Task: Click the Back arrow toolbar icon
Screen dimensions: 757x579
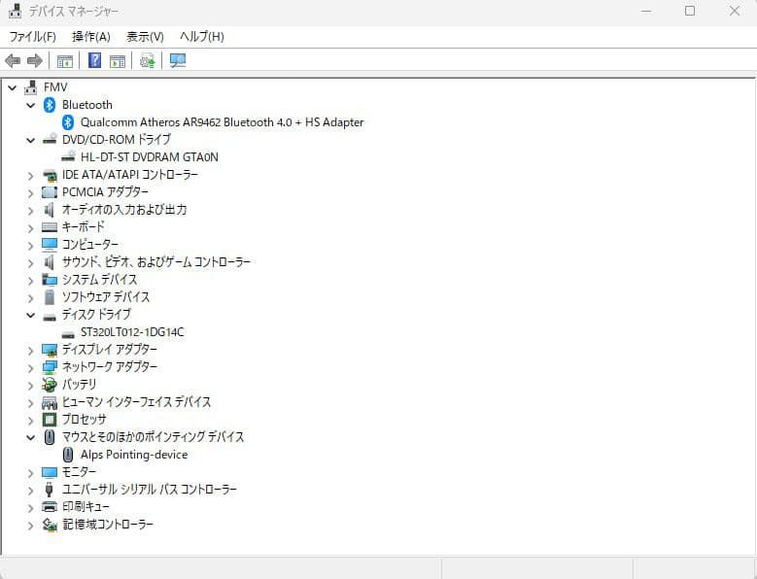Action: 13,61
